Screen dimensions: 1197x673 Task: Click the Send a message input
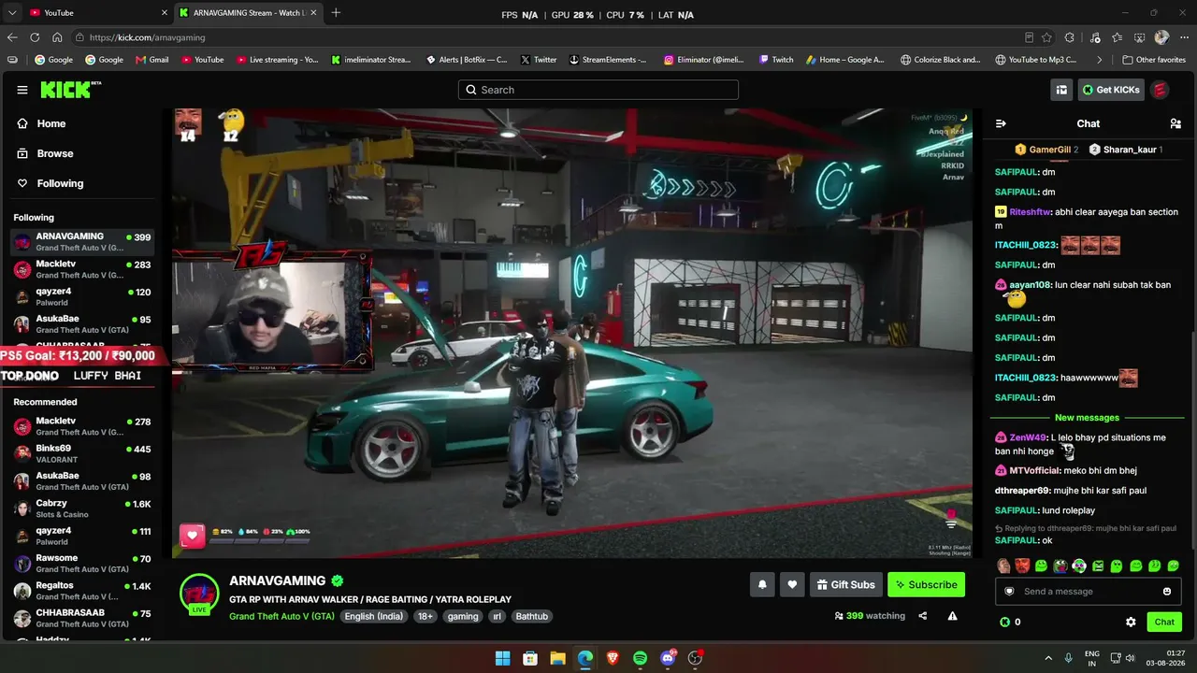[x=1090, y=592]
